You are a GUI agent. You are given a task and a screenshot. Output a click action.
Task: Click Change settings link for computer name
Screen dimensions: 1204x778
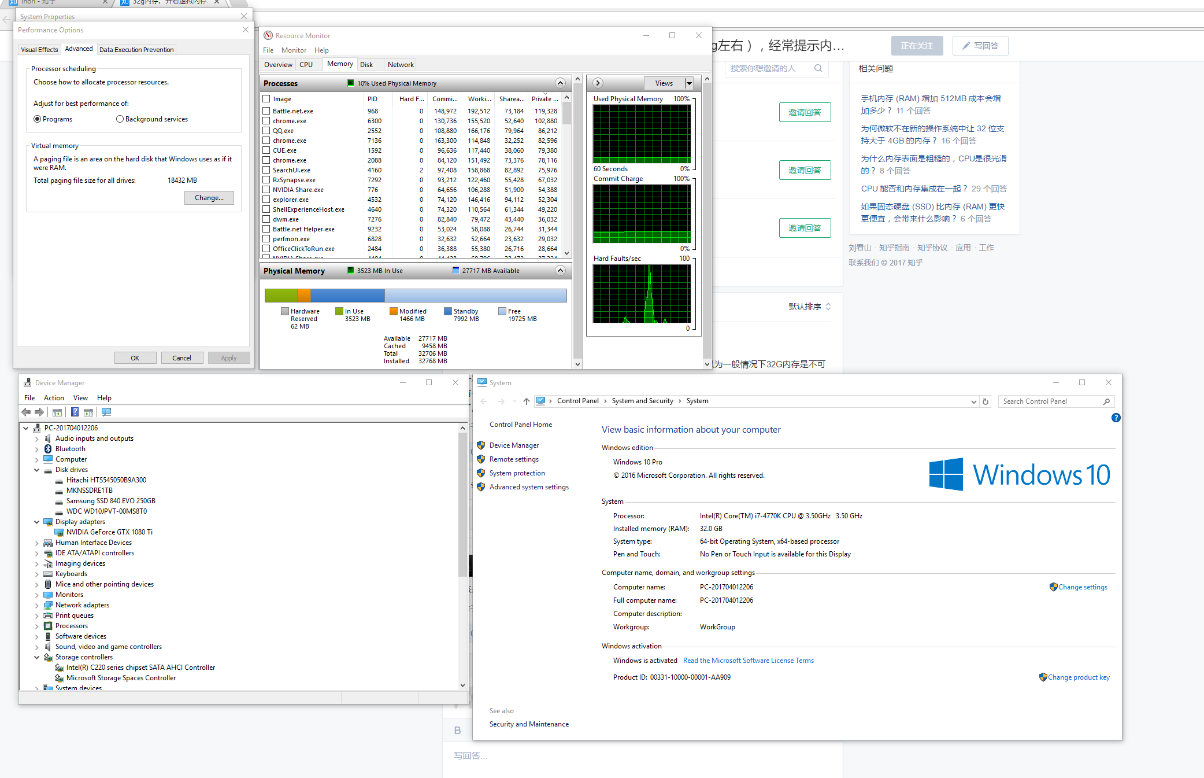(x=1083, y=587)
